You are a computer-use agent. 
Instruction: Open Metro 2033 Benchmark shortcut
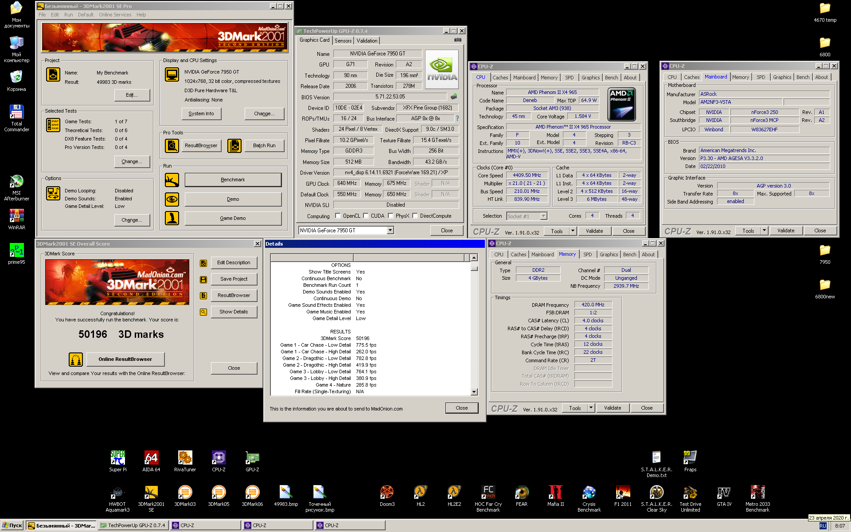(x=757, y=498)
